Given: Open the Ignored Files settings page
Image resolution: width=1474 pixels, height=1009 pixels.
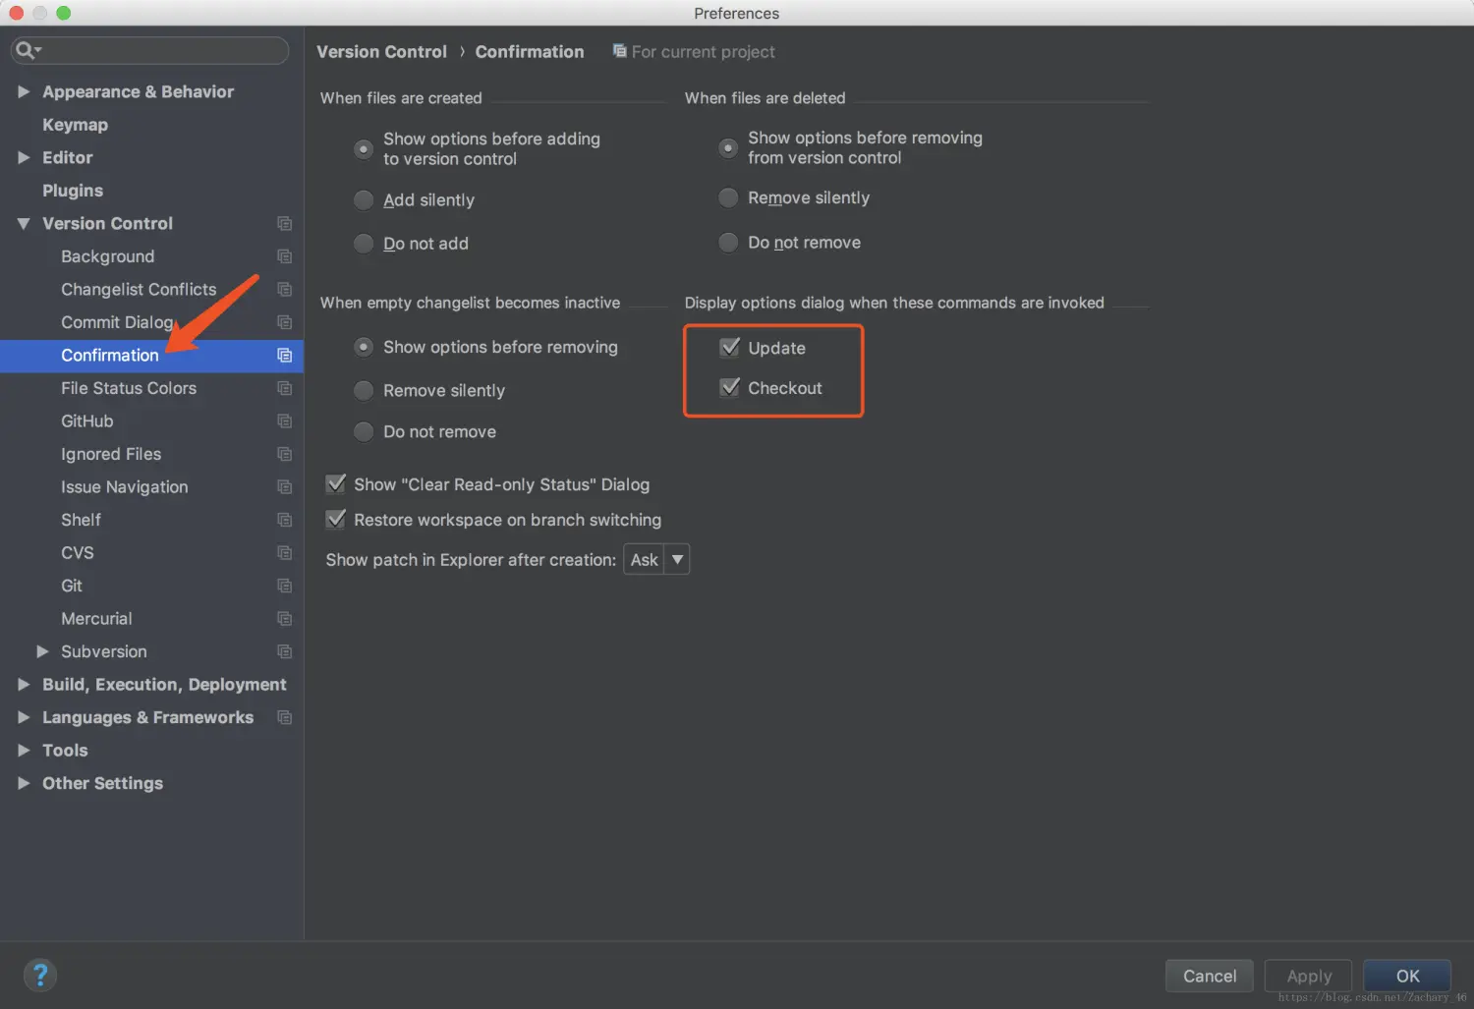Looking at the screenshot, I should coord(111,454).
